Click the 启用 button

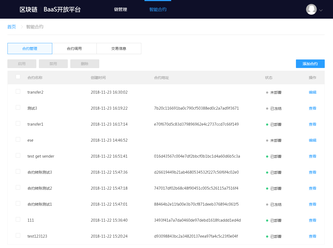22,64
